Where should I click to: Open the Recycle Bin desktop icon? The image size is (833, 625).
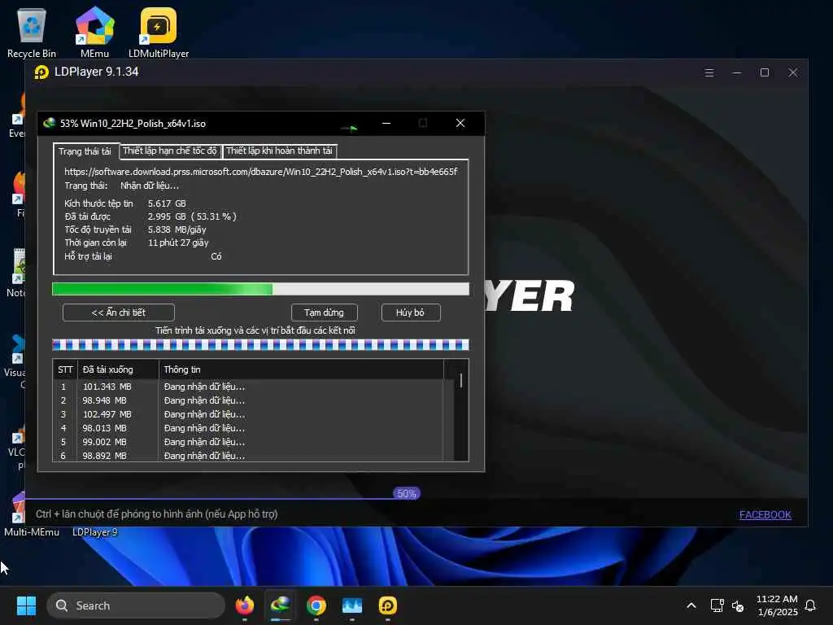point(32,32)
